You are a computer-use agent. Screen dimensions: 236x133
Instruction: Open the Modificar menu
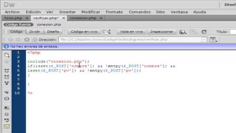91,12
